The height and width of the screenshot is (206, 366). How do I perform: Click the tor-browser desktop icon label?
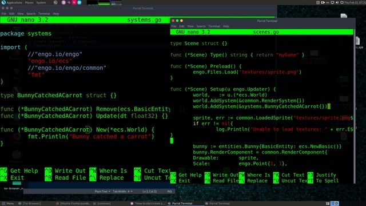click(x=13, y=188)
